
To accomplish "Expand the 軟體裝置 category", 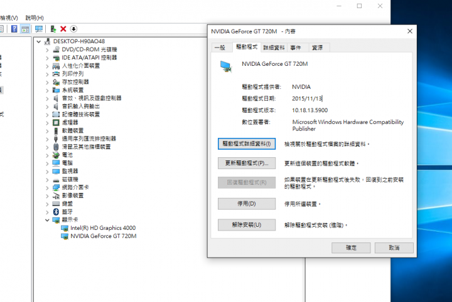I will [x=47, y=131].
